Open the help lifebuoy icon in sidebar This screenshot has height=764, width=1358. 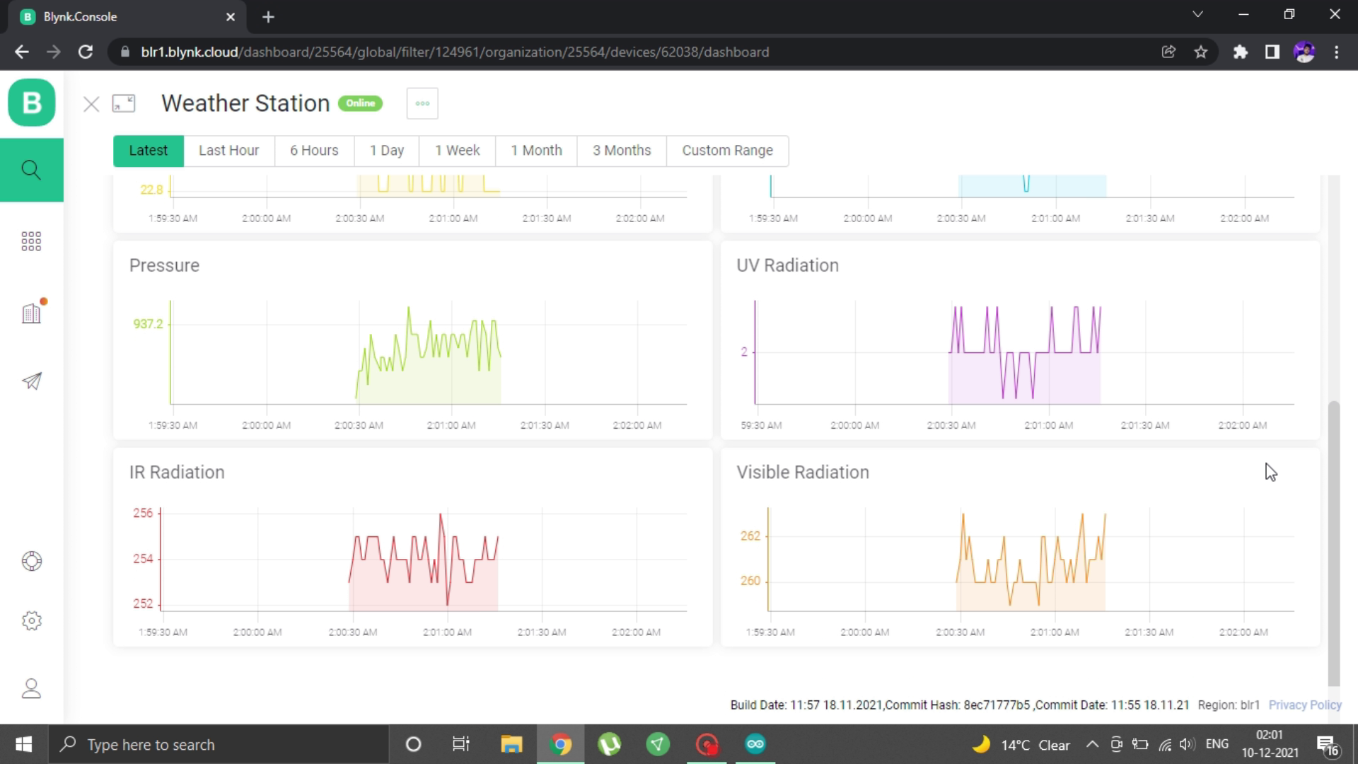32,561
